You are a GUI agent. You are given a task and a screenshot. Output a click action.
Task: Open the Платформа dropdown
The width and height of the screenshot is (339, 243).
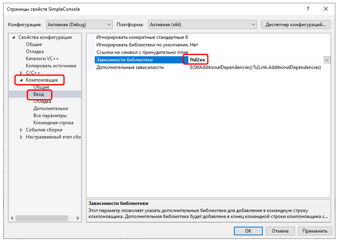click(202, 25)
